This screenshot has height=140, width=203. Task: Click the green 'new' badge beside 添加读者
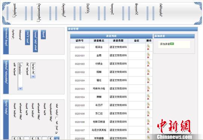172,44
